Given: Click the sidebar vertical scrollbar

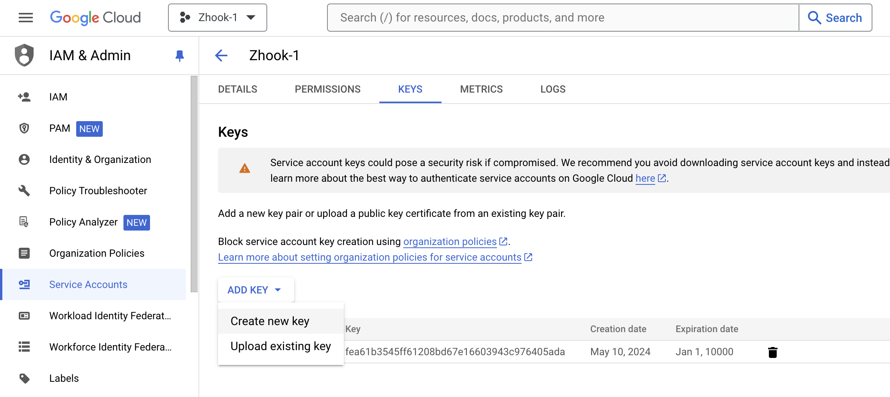Looking at the screenshot, I should 194,184.
